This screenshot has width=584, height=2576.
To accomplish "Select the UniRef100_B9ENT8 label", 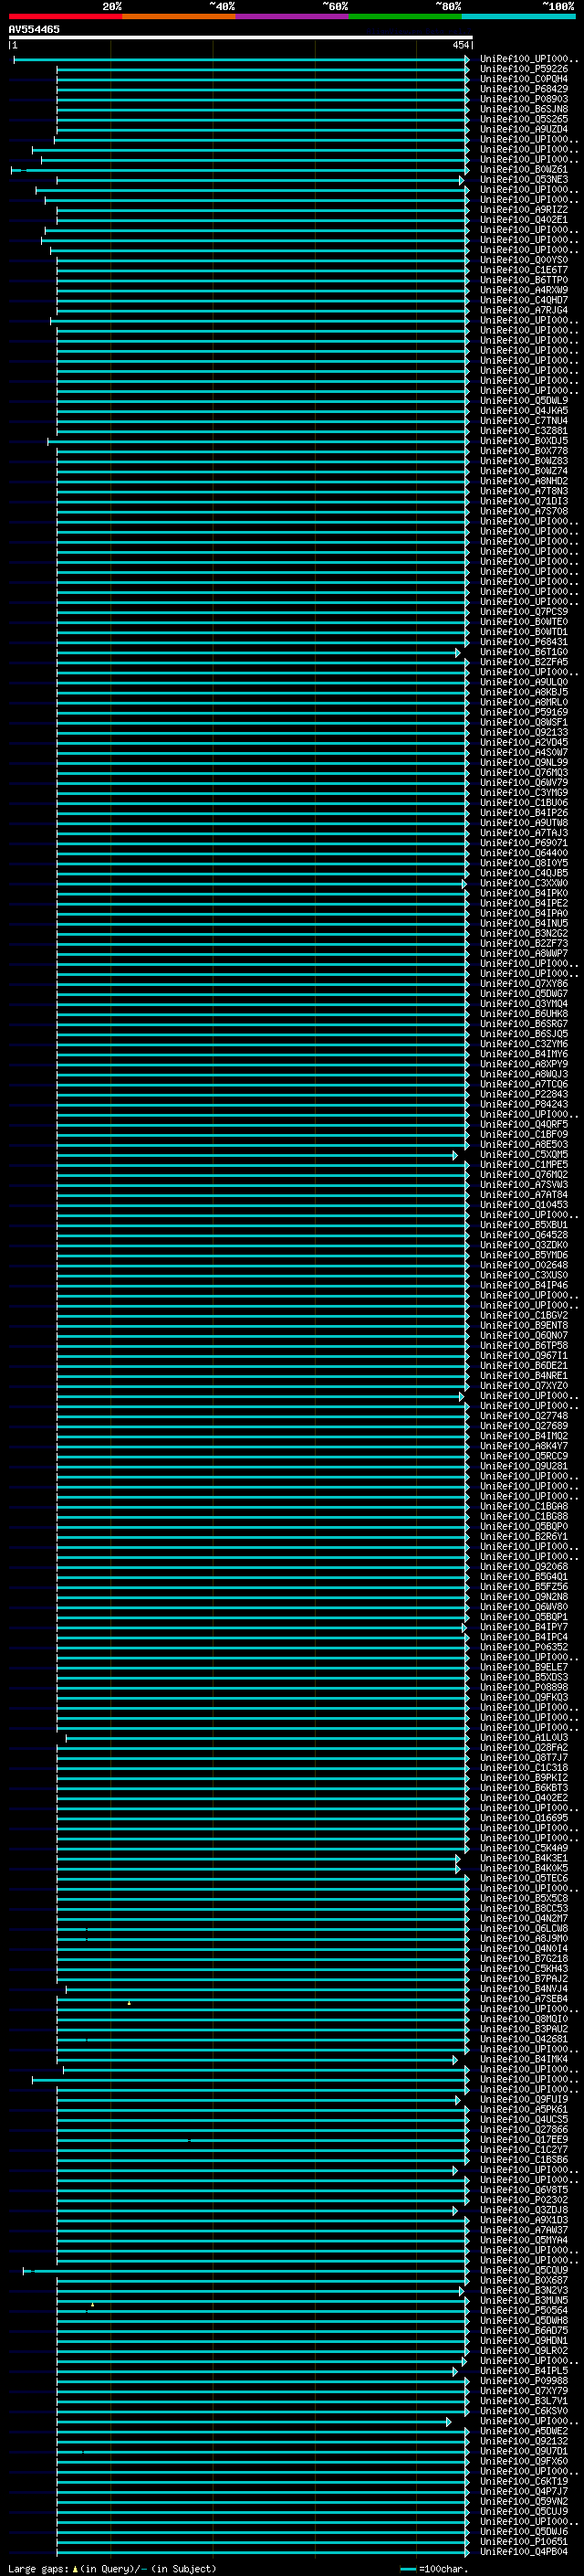I will pos(524,1326).
